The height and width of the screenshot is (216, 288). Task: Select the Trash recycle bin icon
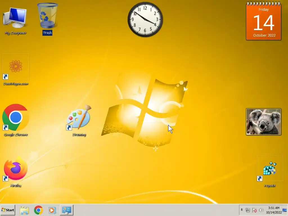(47, 18)
